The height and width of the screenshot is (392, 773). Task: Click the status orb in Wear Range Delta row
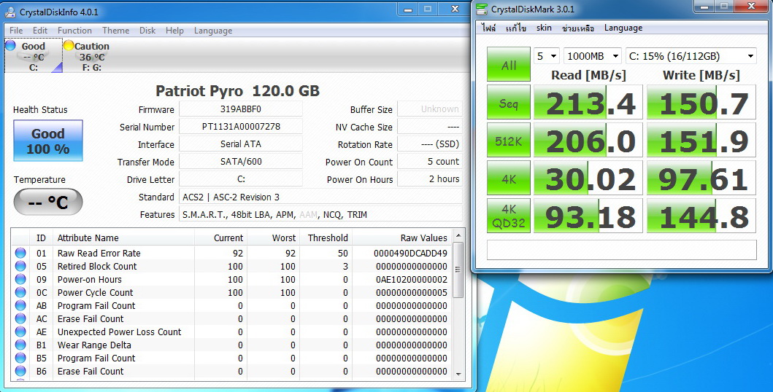click(x=20, y=345)
